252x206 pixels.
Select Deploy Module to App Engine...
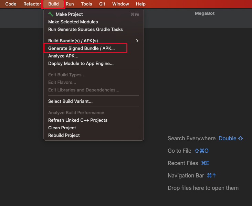click(x=94, y=63)
